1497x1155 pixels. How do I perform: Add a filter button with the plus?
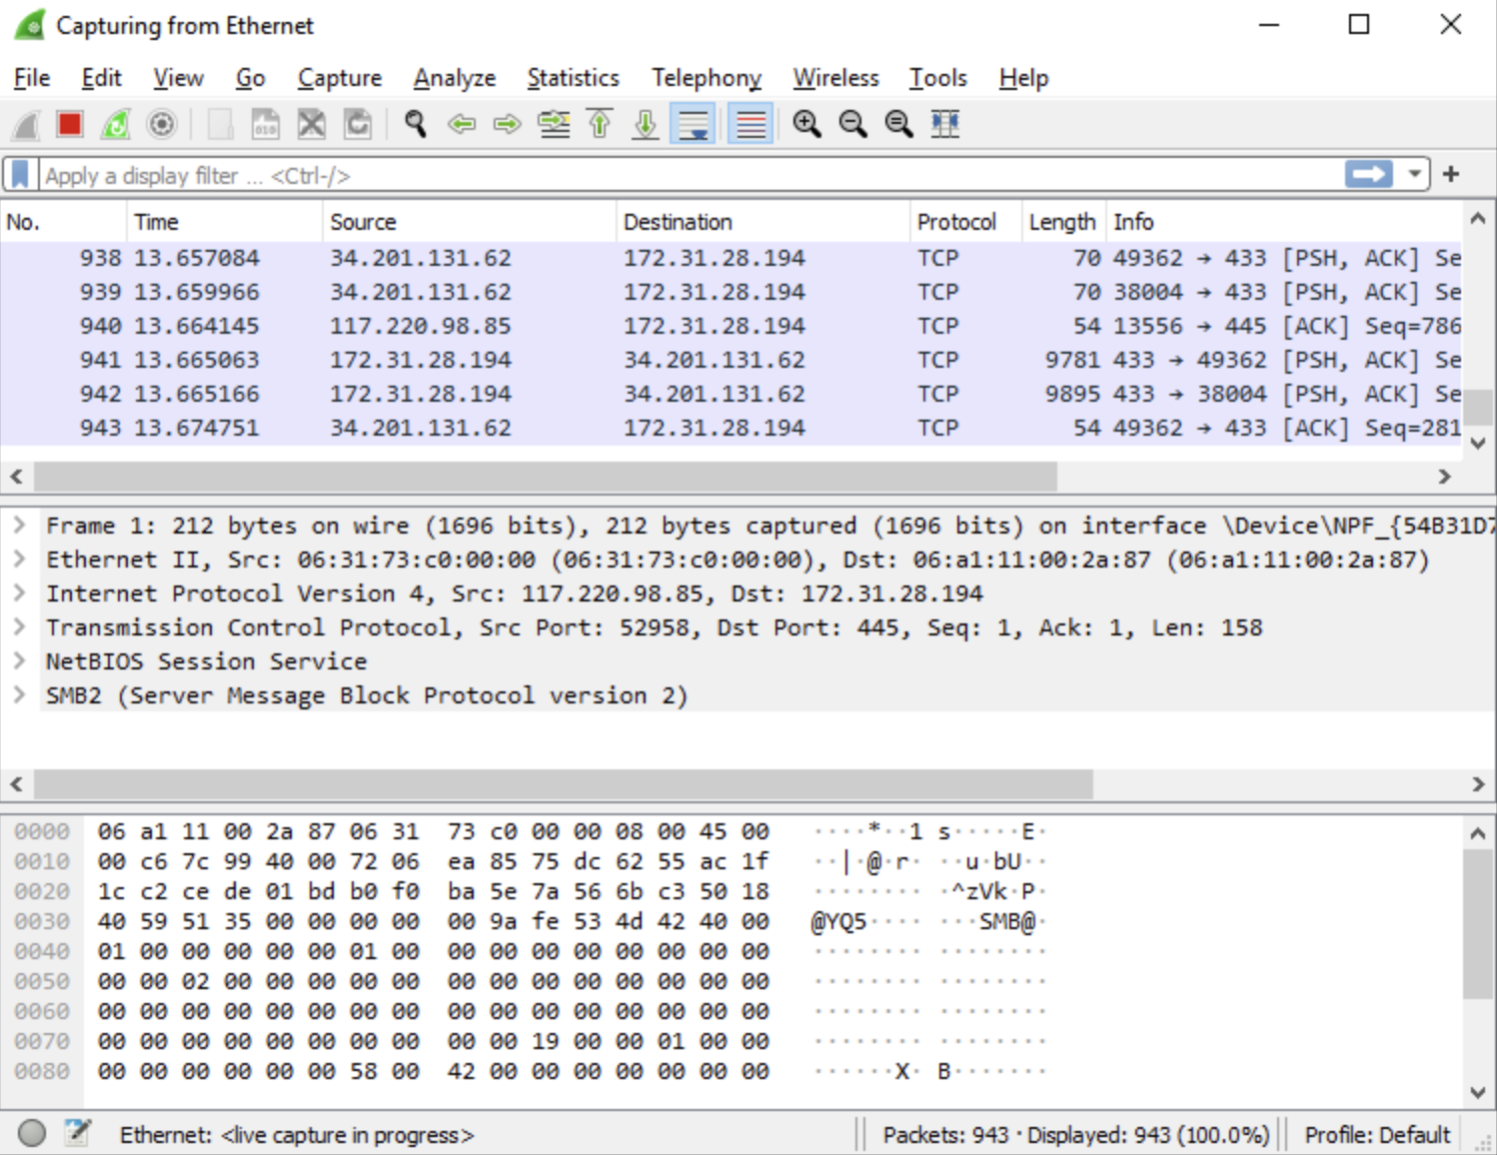click(x=1452, y=174)
